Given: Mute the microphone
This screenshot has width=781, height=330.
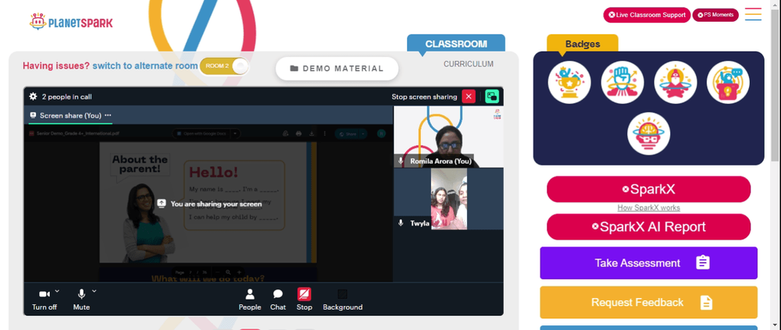Looking at the screenshot, I should (81, 299).
